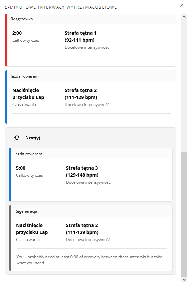187x282 pixels.
Task: Click the vertical scrollbar thumb
Action: click(184, 214)
